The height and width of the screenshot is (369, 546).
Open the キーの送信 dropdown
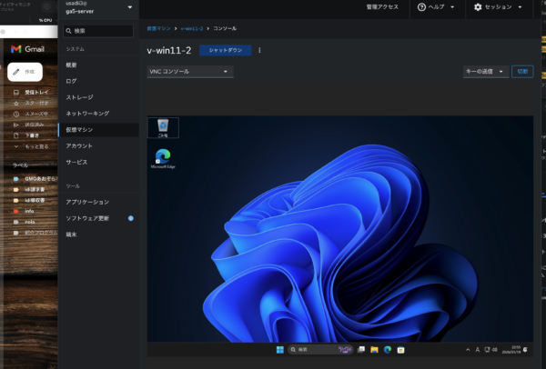point(485,72)
